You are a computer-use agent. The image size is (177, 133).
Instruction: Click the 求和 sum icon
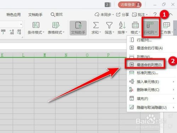pyautogui.click(x=96, y=25)
